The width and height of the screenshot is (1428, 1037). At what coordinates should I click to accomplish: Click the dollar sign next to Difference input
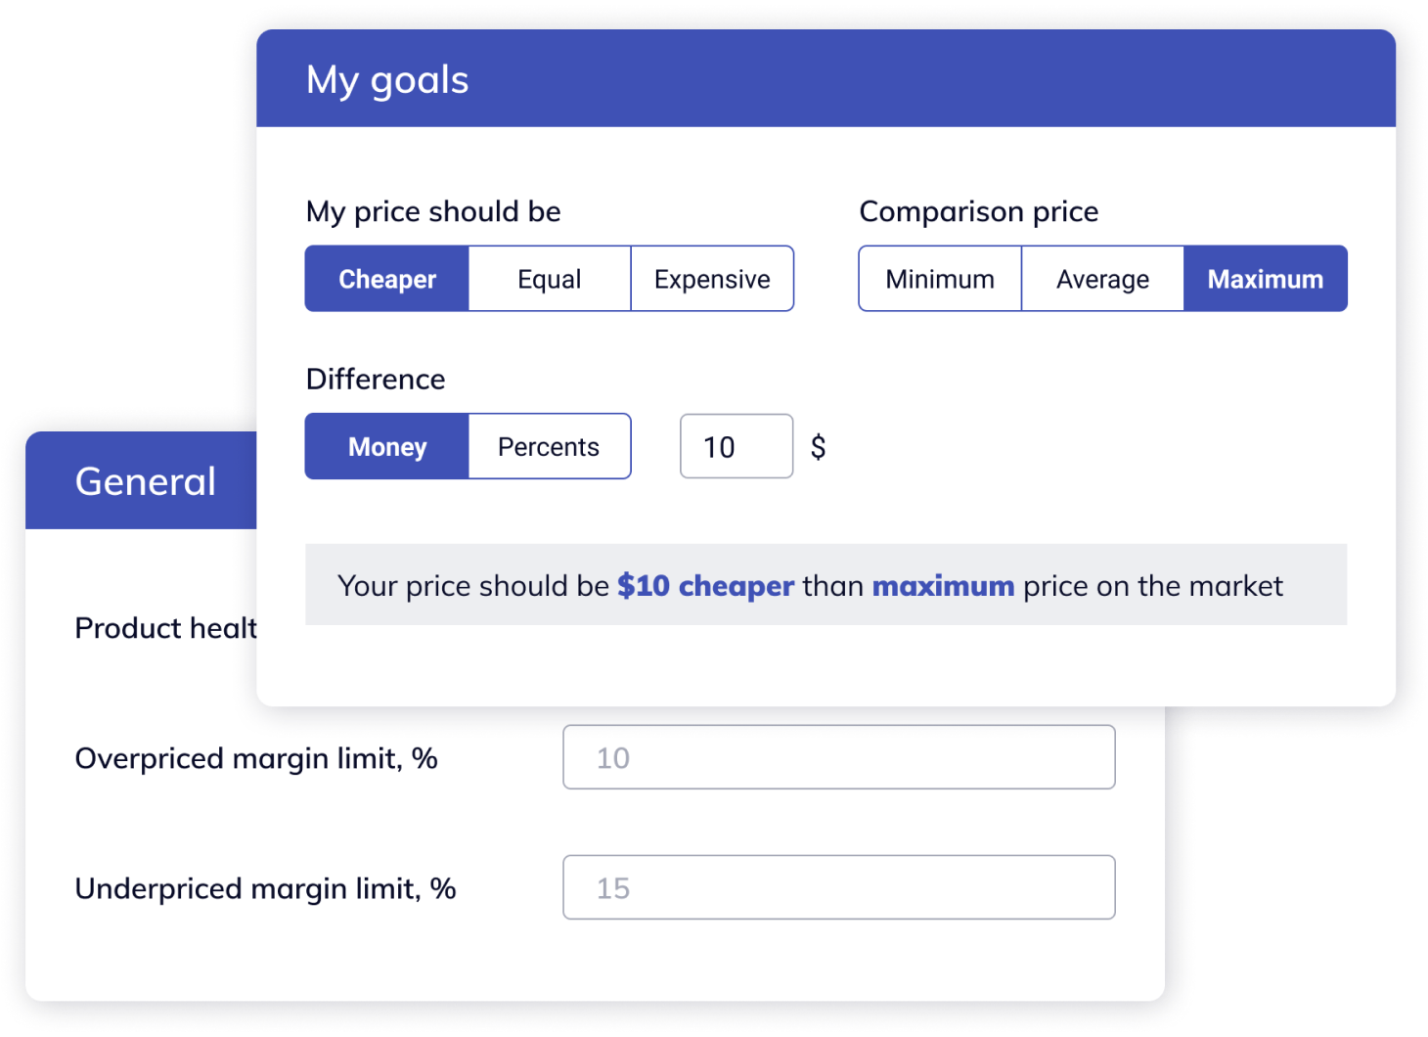tap(819, 446)
